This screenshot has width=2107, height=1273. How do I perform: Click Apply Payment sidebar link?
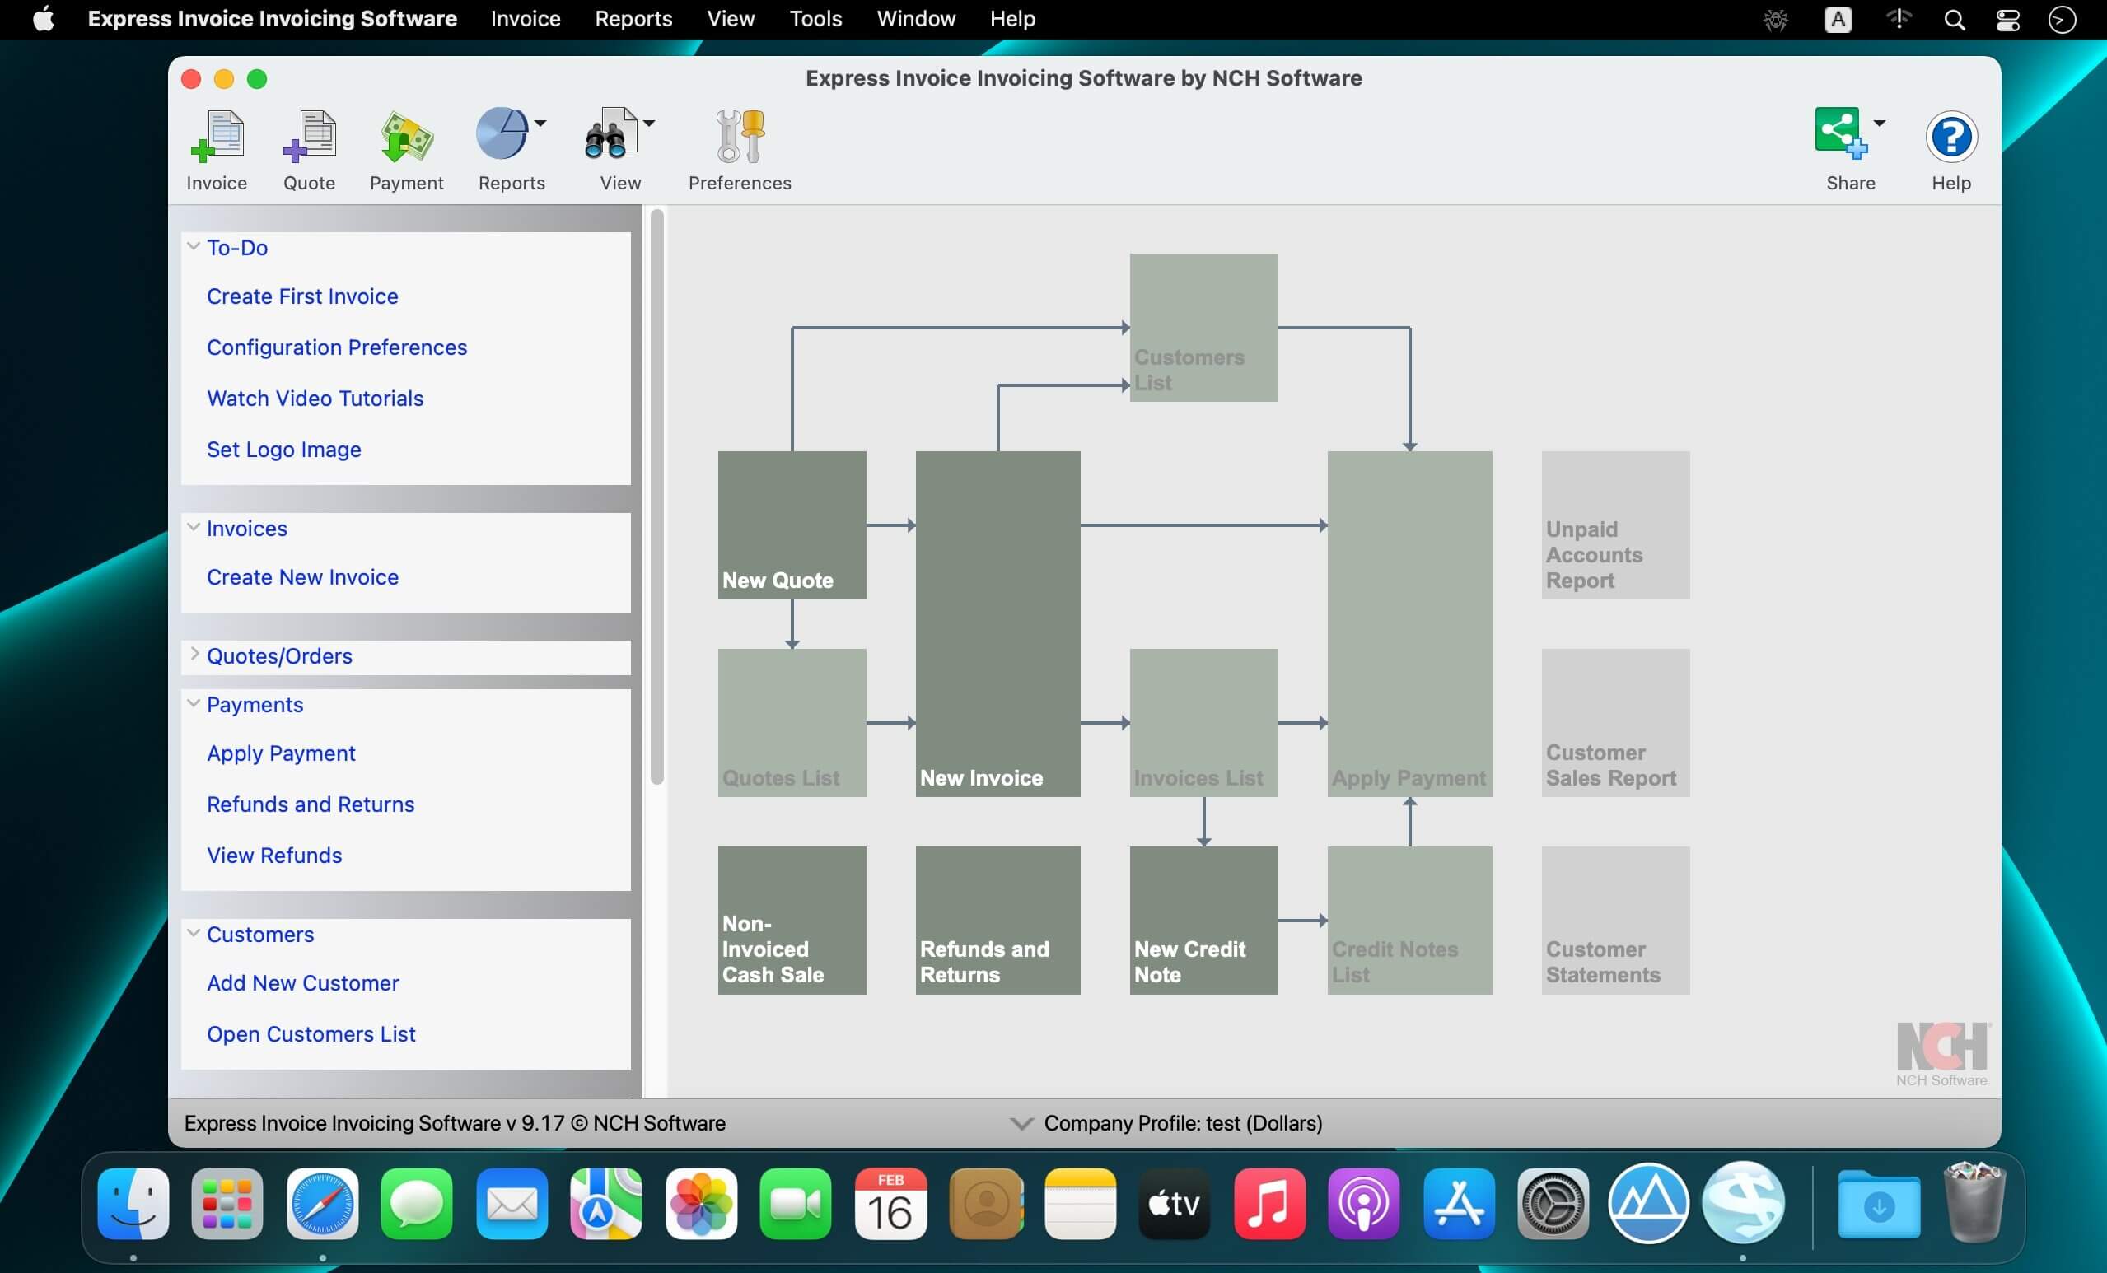[x=282, y=753]
